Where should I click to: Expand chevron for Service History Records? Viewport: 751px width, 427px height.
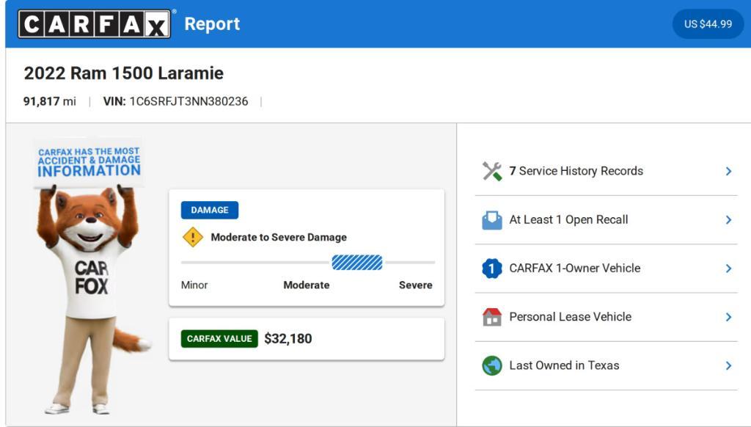coord(728,171)
